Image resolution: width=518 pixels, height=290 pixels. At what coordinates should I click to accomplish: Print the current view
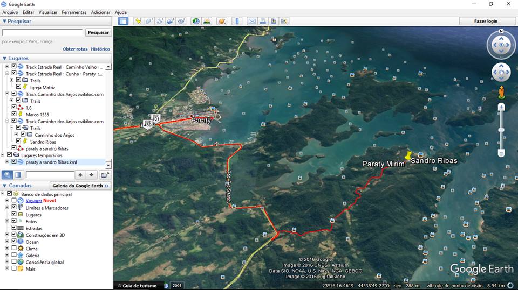point(263,21)
